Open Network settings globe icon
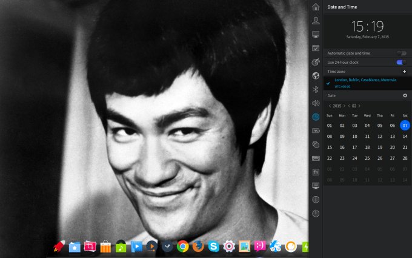The height and width of the screenshot is (258, 412). tap(315, 76)
